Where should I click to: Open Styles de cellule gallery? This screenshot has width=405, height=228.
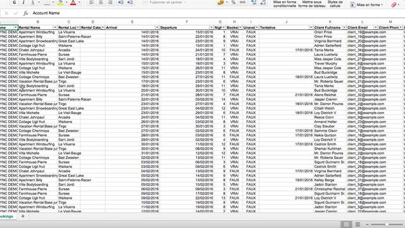[335, 4]
